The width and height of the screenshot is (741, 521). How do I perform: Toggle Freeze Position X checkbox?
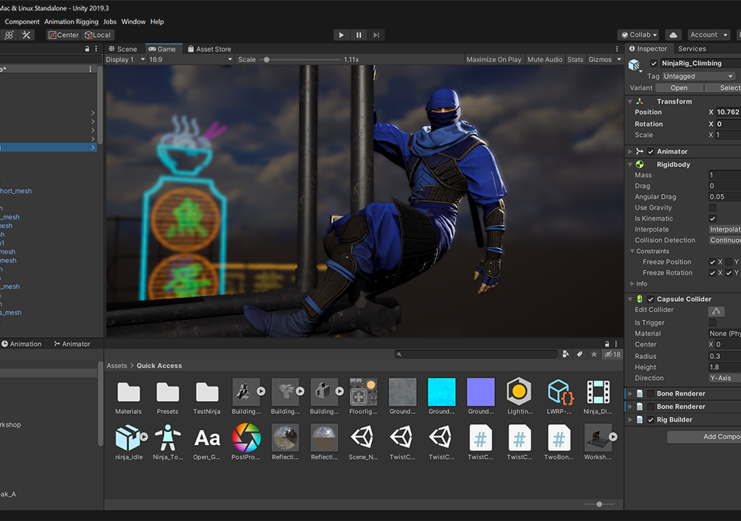(x=712, y=263)
